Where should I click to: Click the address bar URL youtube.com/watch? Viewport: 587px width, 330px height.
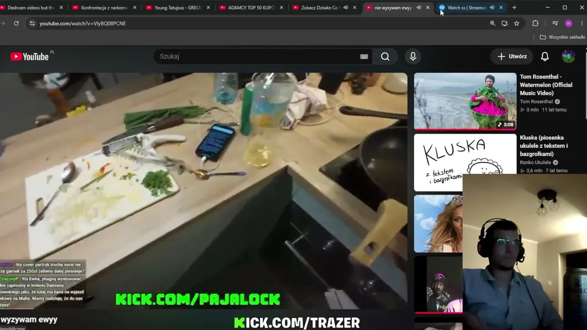(x=83, y=23)
